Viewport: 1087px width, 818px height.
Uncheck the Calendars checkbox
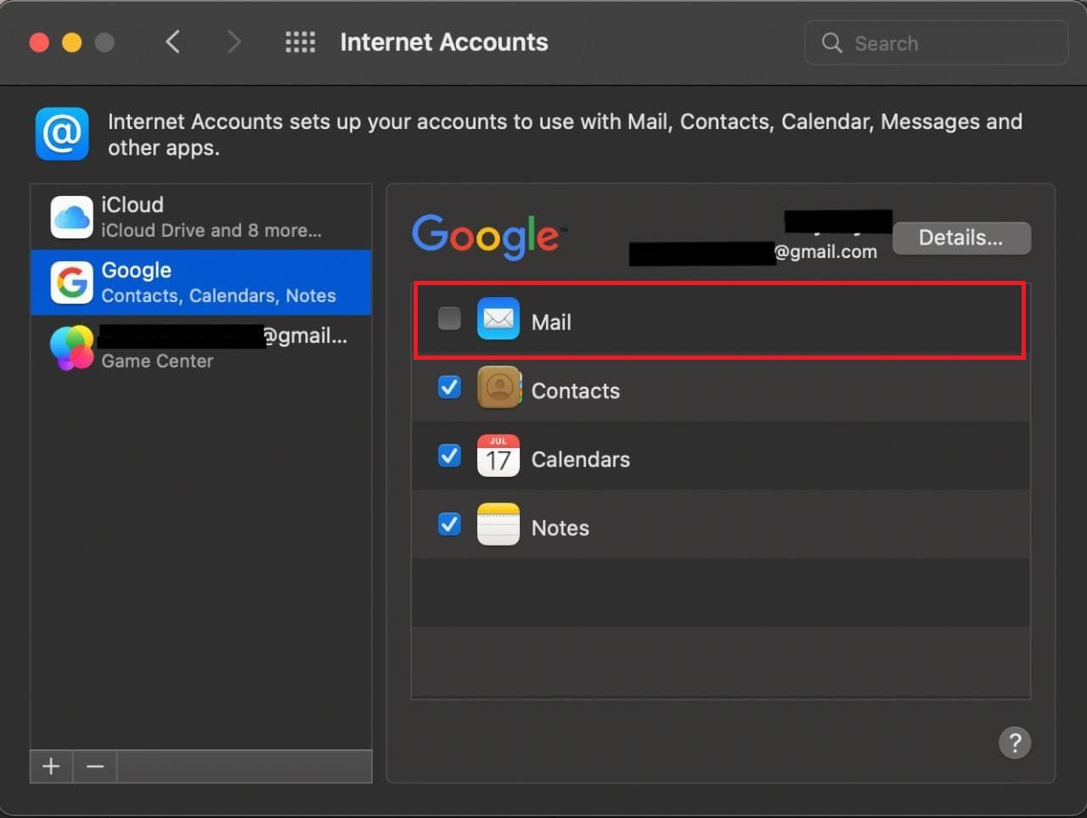pyautogui.click(x=449, y=456)
